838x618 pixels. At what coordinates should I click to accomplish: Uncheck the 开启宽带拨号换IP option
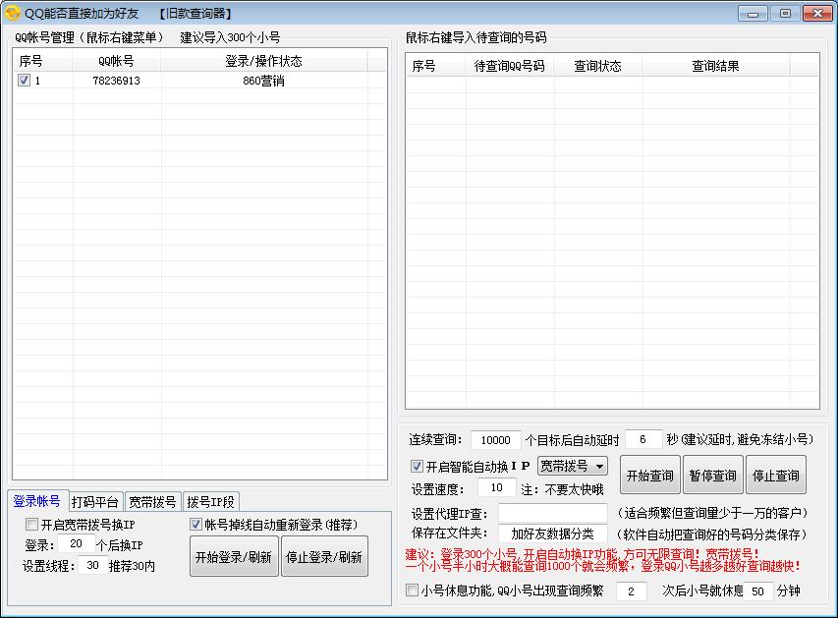coord(30,526)
